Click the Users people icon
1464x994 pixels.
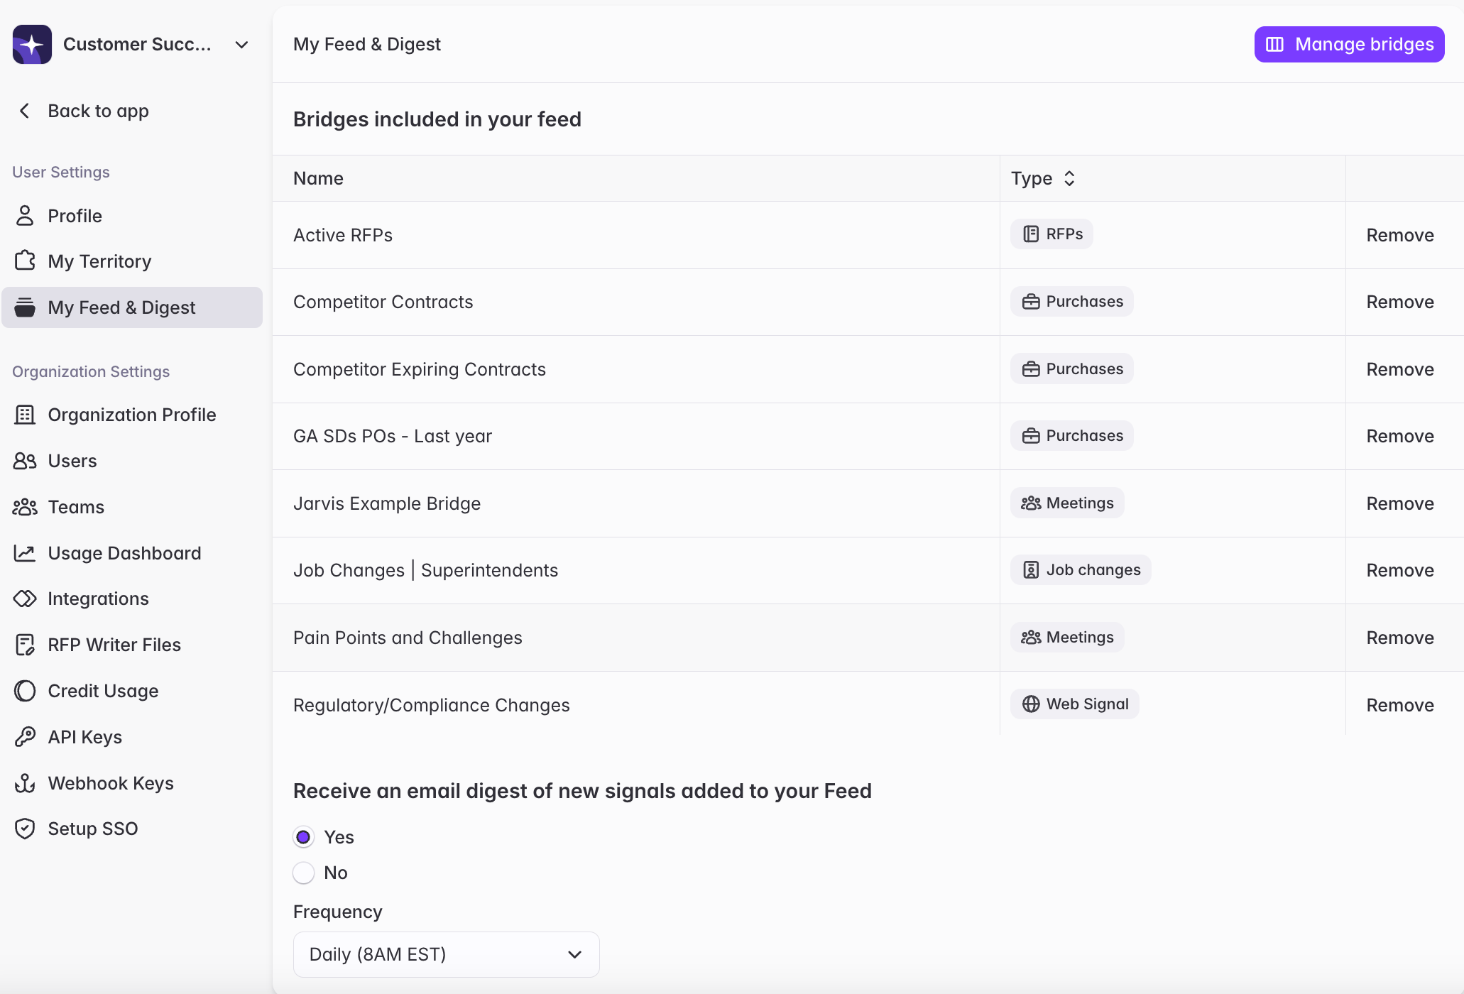pyautogui.click(x=25, y=461)
